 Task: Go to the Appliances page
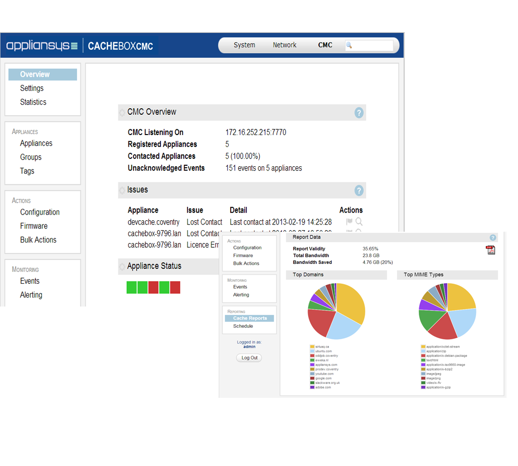(36, 143)
